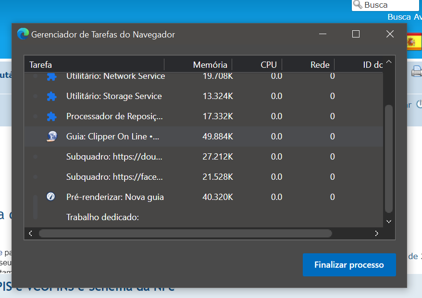Click the Network Service puzzle icon
Image resolution: width=422 pixels, height=298 pixels.
click(51, 76)
